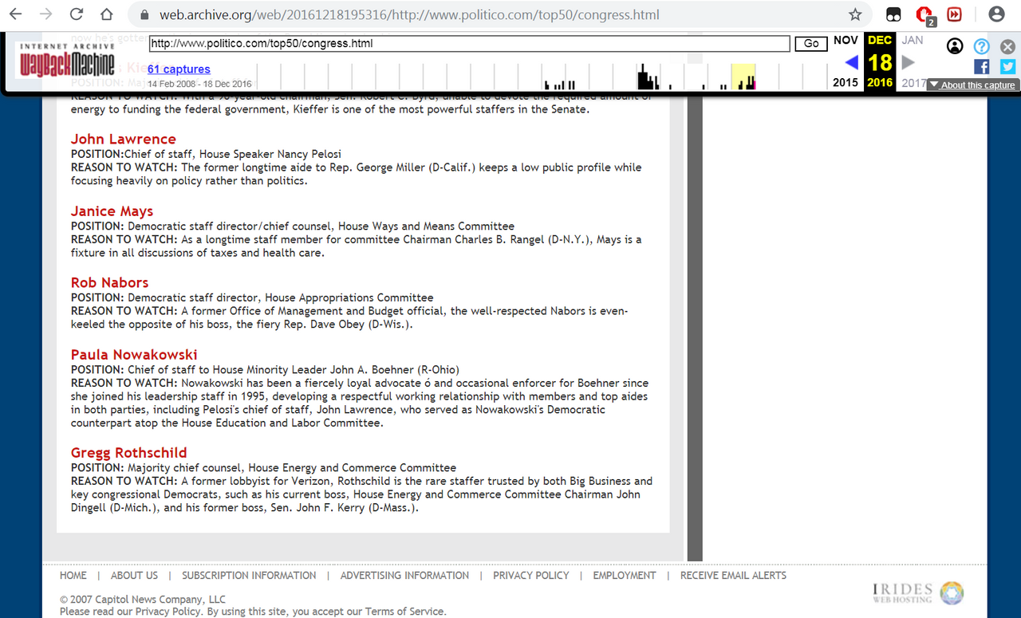Click the IRIDES Web Hosting logo

coord(918,592)
